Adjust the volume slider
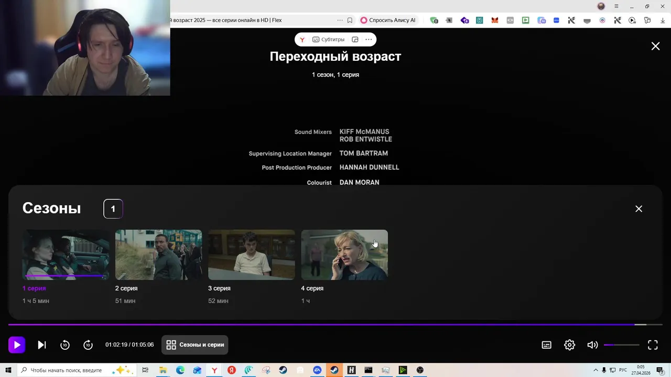Screen dimensions: 671x377 (x=621, y=345)
